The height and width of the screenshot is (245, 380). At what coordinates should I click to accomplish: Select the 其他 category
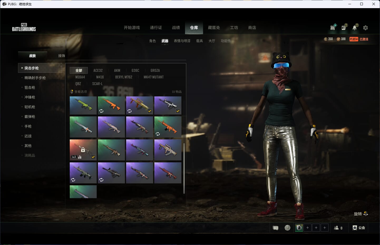[28, 146]
